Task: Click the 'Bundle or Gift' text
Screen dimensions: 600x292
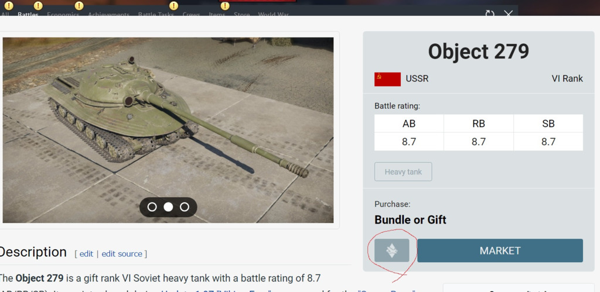Action: click(410, 220)
